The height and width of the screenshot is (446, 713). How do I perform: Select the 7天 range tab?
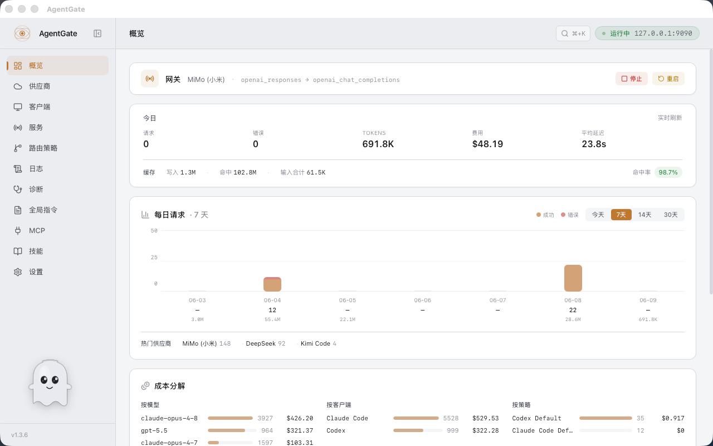click(x=621, y=215)
